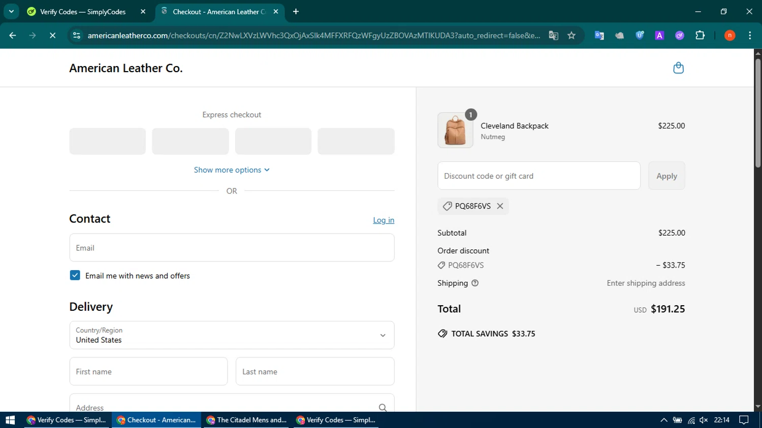Open the Extensions puzzle piece menu

point(700,36)
